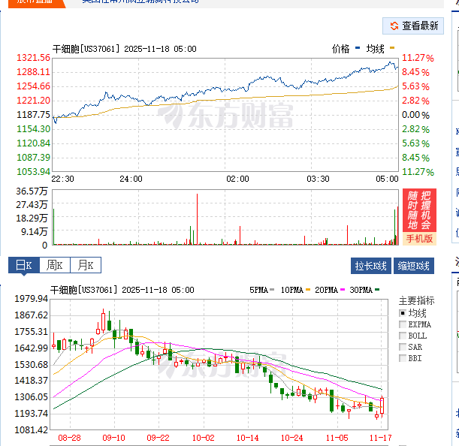Click the 缩短K线 button

414,266
